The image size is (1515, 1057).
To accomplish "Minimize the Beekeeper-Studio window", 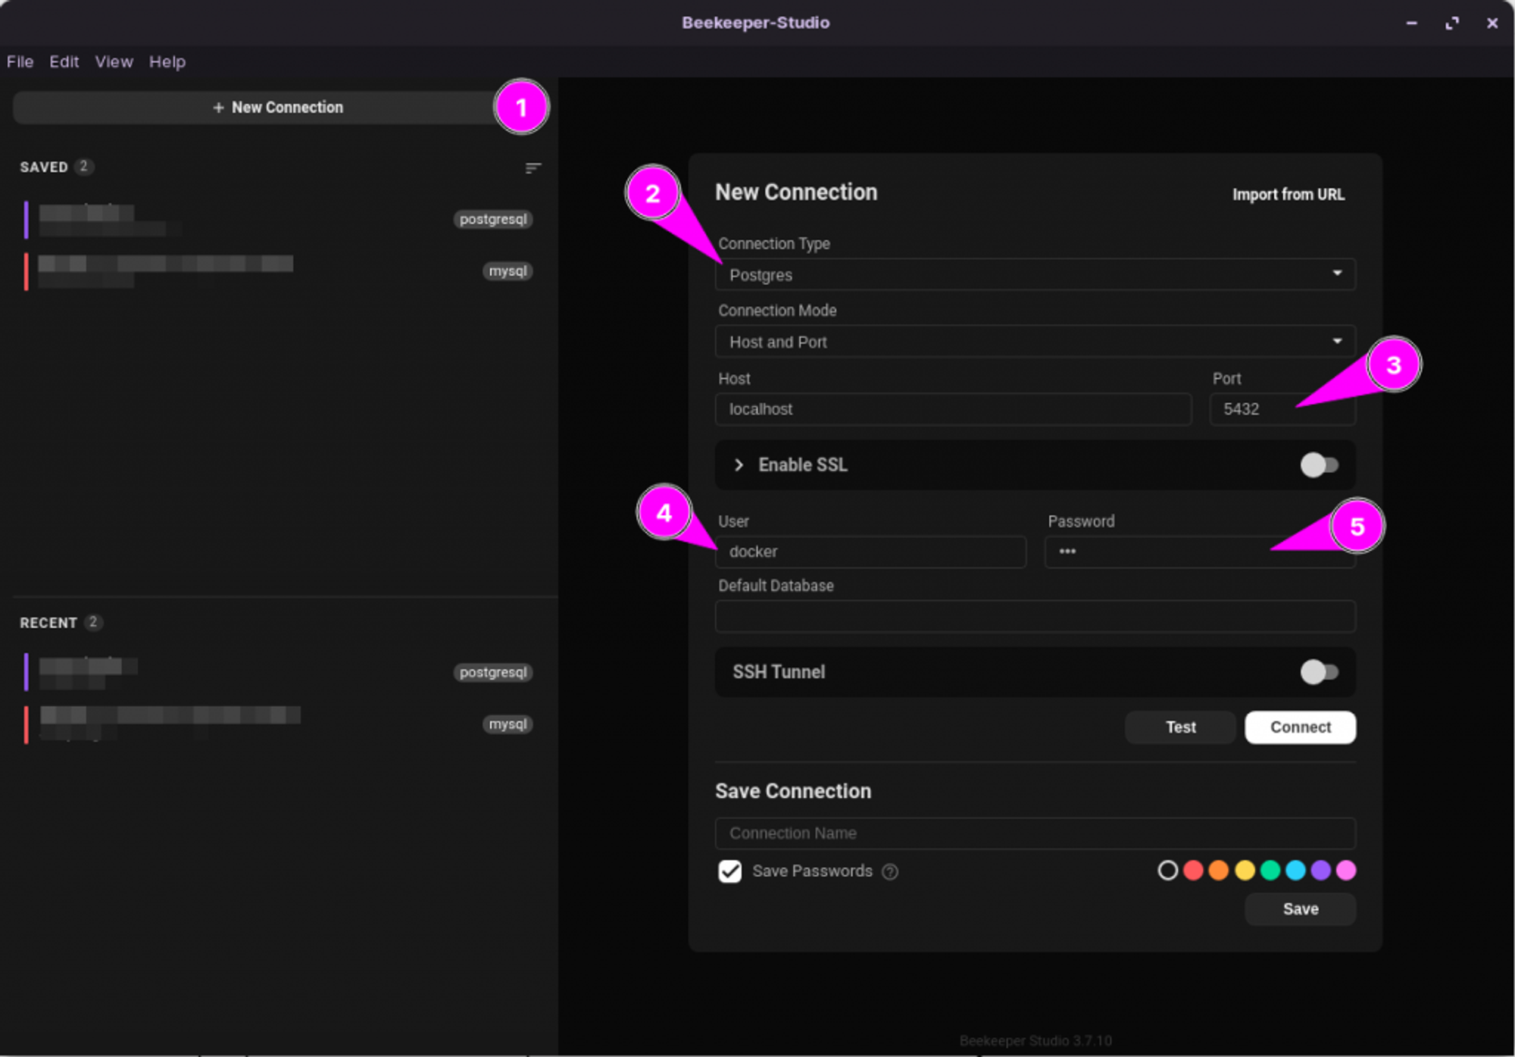I will [1411, 23].
